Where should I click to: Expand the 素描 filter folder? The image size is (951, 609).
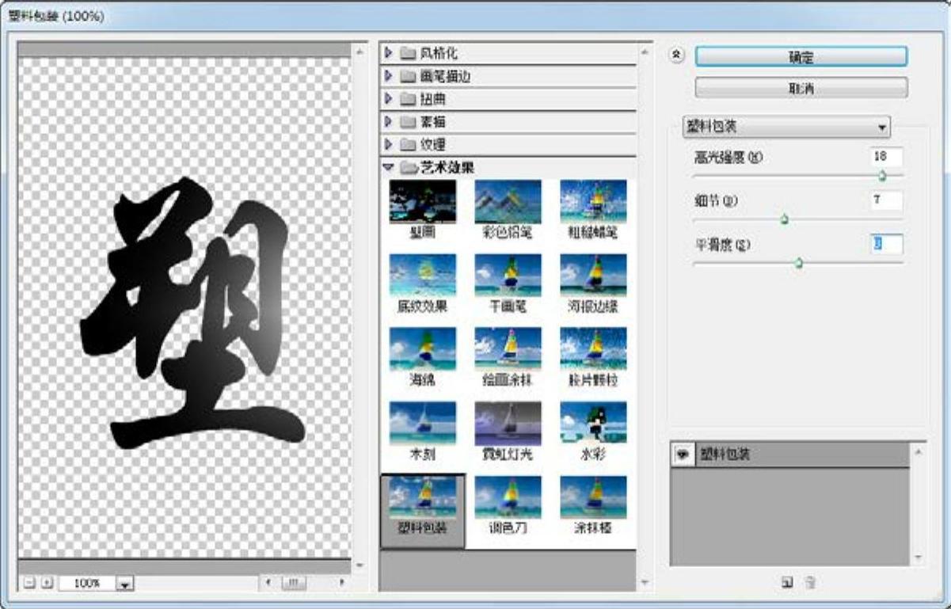coord(389,122)
